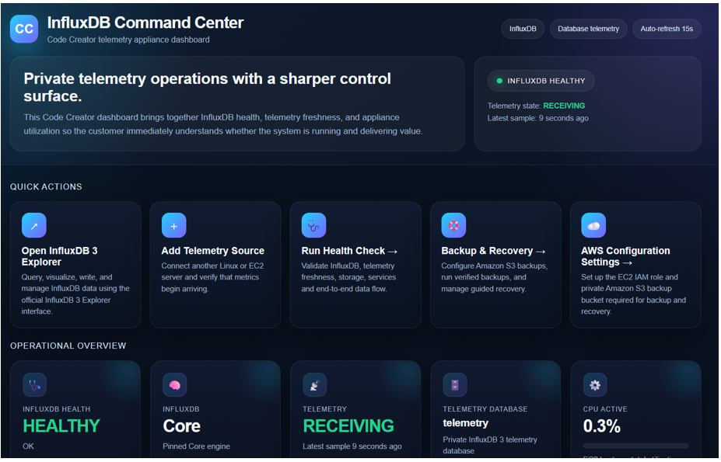This screenshot has width=721, height=462.
Task: Open AWS Configuration Settings page
Action: [x=635, y=265]
